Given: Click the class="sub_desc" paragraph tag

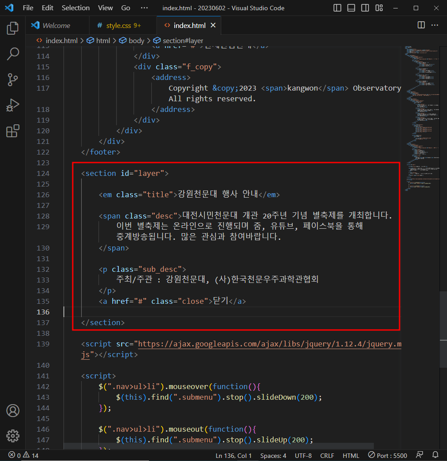Looking at the screenshot, I should (142, 269).
